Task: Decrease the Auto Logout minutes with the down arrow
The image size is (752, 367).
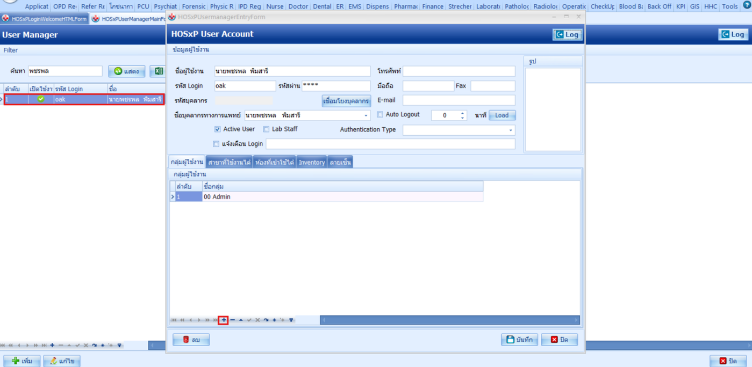Action: (x=462, y=118)
